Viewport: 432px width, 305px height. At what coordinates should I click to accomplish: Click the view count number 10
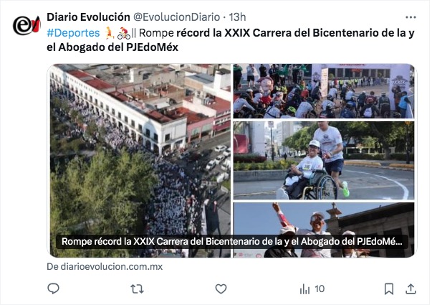pos(320,289)
